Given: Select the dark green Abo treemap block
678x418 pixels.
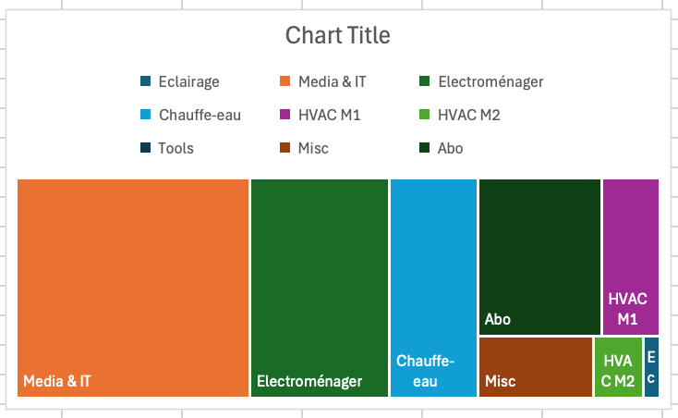Looking at the screenshot, I should 539,257.
